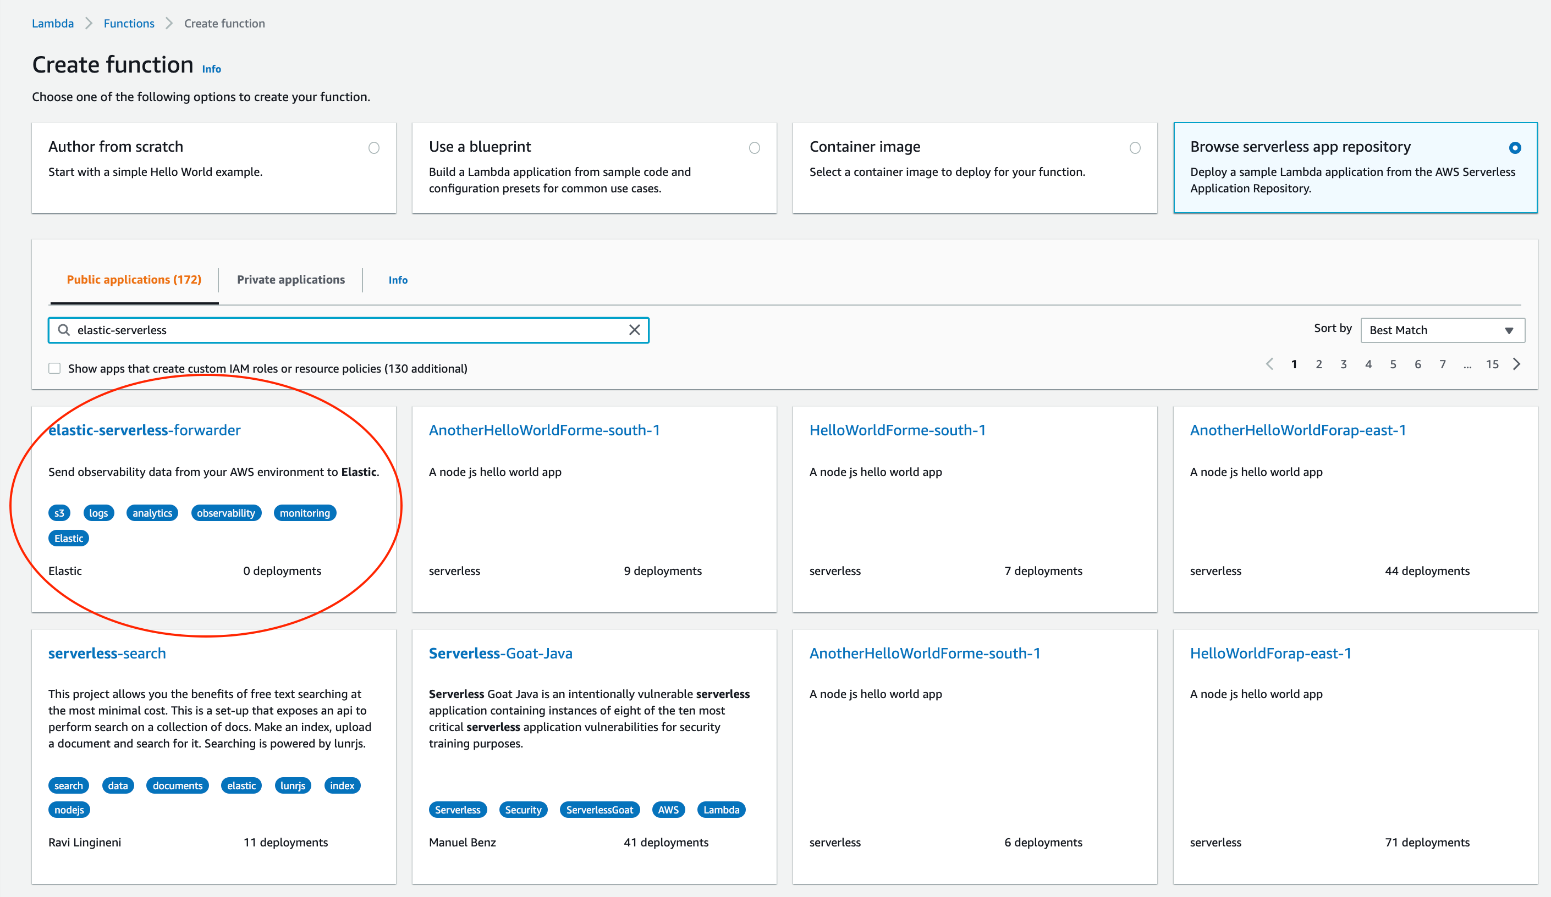Click the logs tag on elastic-serverless-forwarder
This screenshot has width=1551, height=897.
coord(100,513)
